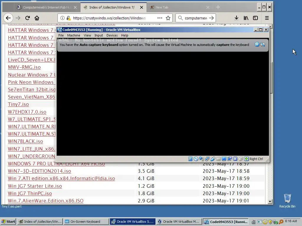This screenshot has width=302, height=226.
Task: Bookmark this page with the star icon
Action: point(168,18)
